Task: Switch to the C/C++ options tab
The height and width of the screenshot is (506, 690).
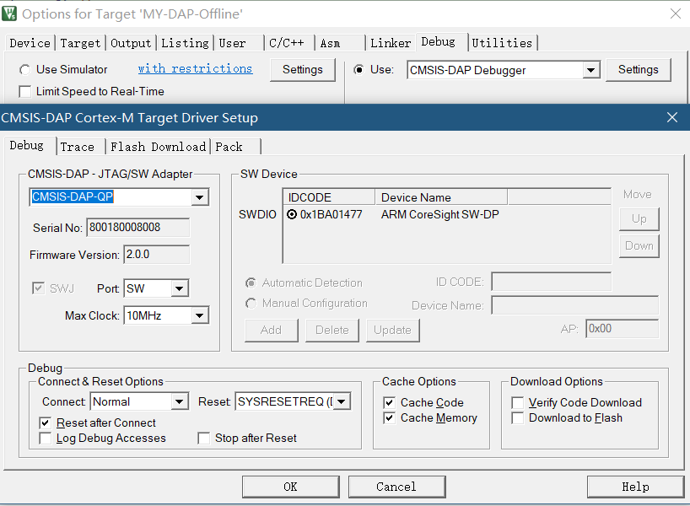Action: pos(287,43)
